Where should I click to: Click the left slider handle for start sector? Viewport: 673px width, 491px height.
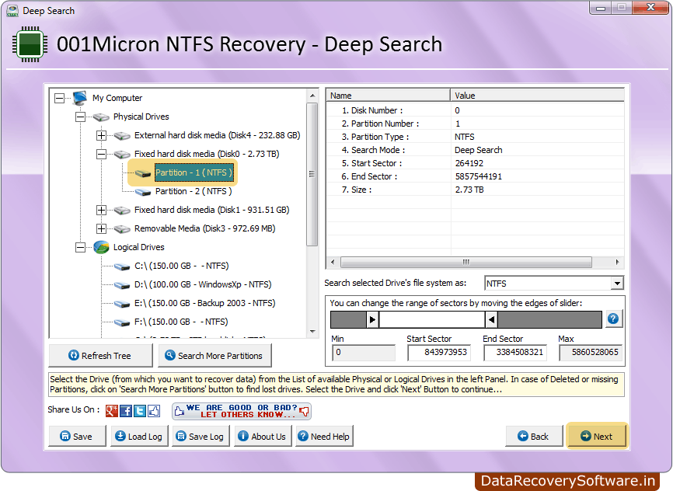point(372,320)
